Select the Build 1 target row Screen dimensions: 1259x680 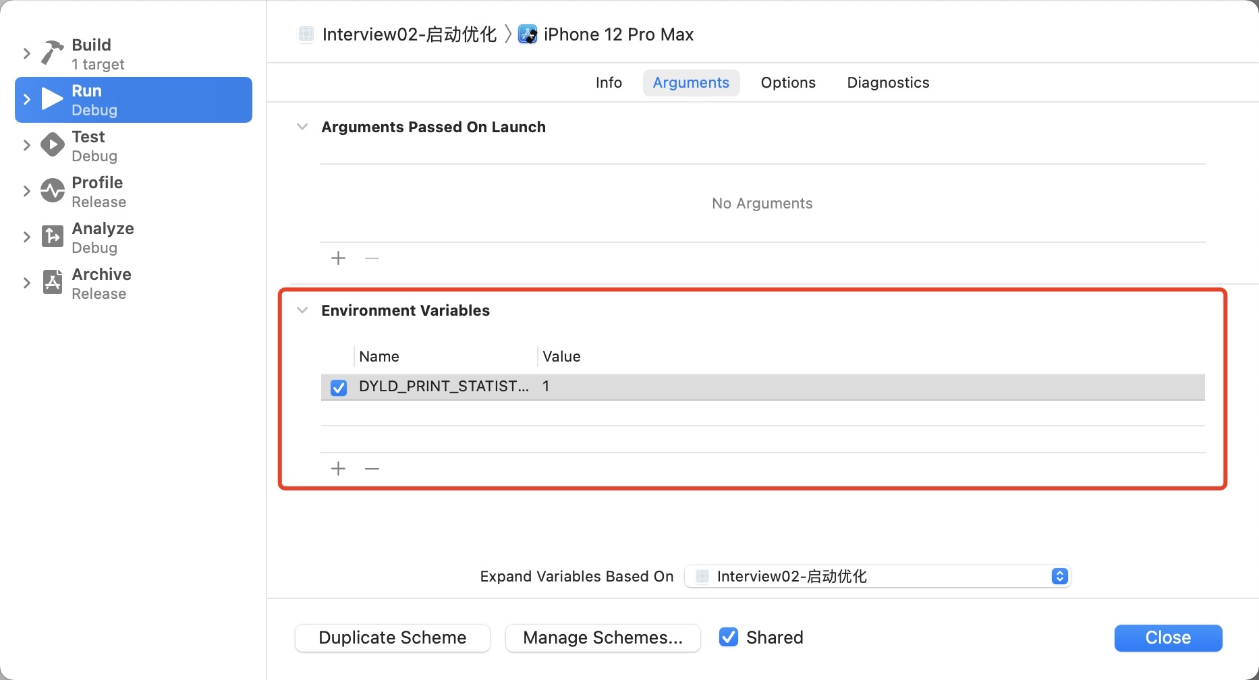(134, 54)
